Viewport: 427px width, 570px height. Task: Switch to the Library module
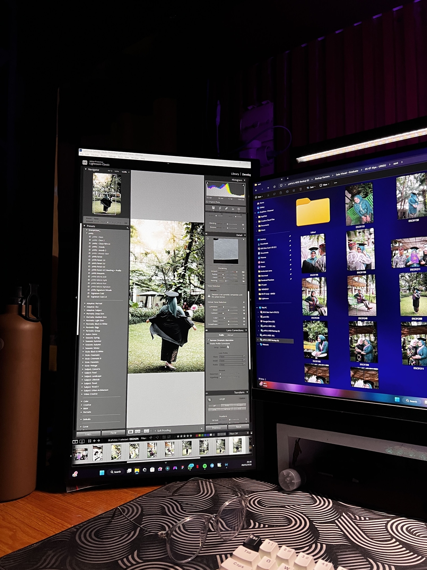coord(235,174)
